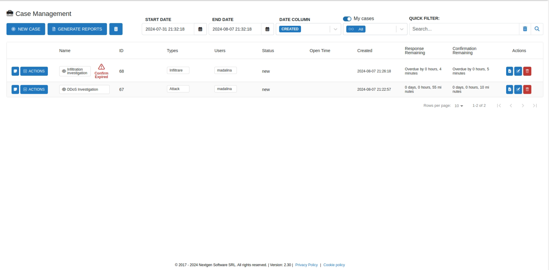Click the Case Management briefcase icon
This screenshot has width=549, height=270.
point(10,13)
